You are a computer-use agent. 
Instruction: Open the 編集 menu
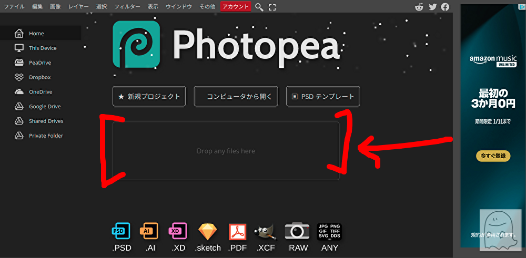[37, 6]
